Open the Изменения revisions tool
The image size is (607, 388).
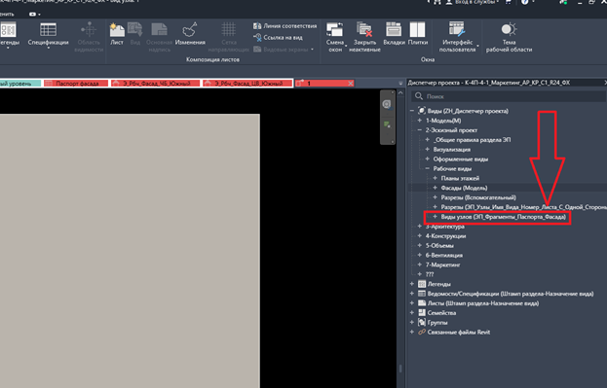tap(190, 34)
